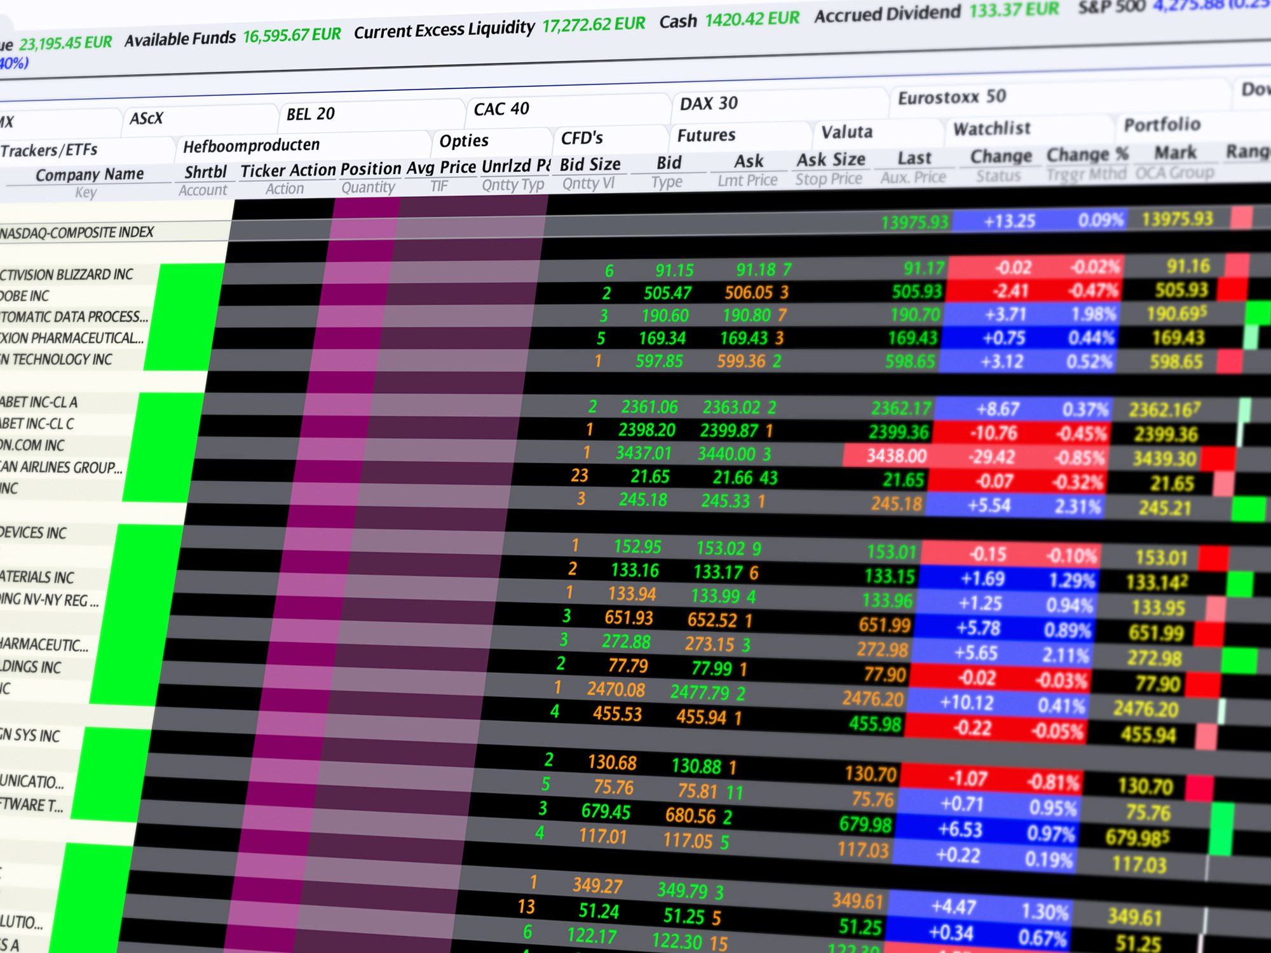1271x953 pixels.
Task: Click mark price 2476.20
Action: point(1145,709)
